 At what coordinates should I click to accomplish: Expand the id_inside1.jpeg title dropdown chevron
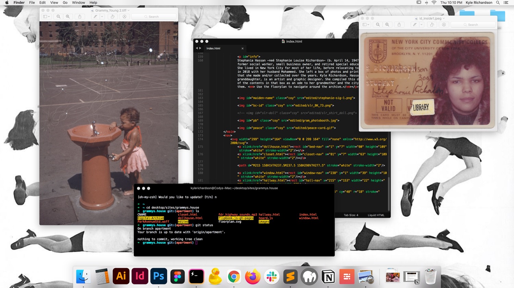point(444,18)
